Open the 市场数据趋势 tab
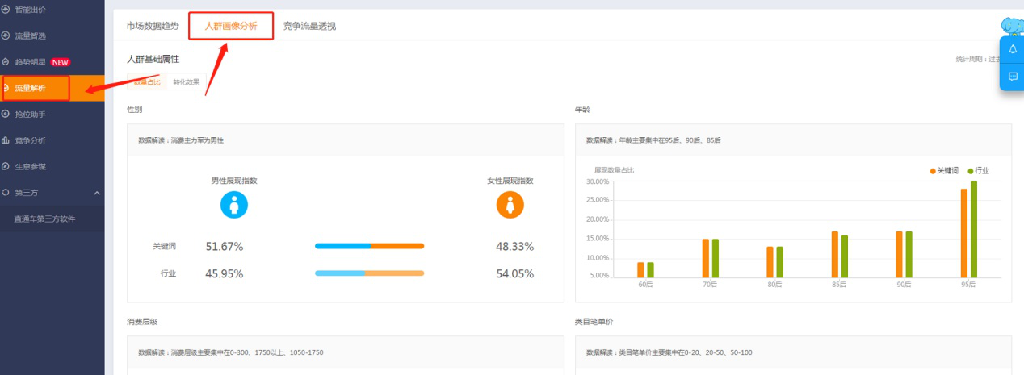1024x375 pixels. coord(153,26)
